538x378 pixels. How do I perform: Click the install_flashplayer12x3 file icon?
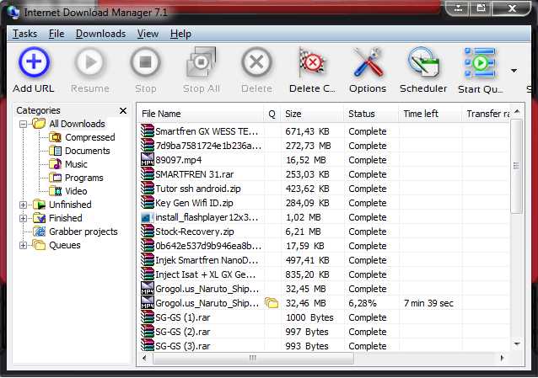pos(148,217)
